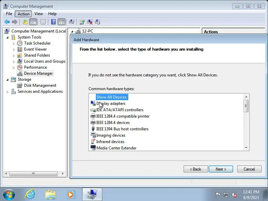268x201 pixels.
Task: Expand Local Users and Groups node
Action: (14, 62)
